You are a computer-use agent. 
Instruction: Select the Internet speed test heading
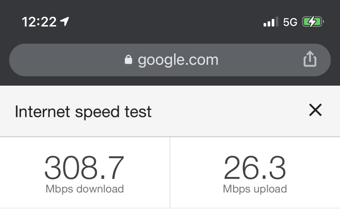(83, 112)
